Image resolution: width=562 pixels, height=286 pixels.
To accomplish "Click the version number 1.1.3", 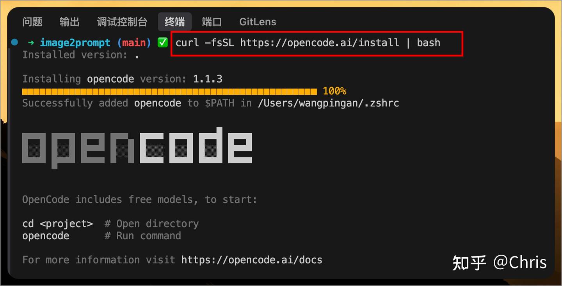I will click(208, 79).
